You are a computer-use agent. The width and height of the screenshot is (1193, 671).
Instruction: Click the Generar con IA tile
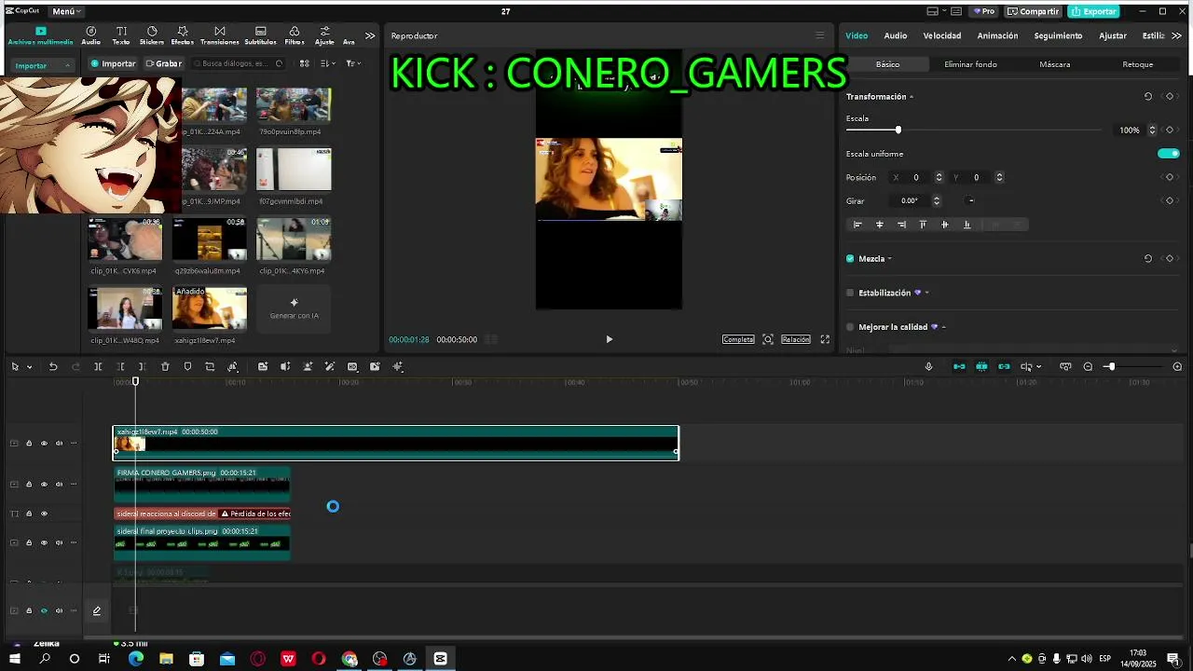click(294, 308)
